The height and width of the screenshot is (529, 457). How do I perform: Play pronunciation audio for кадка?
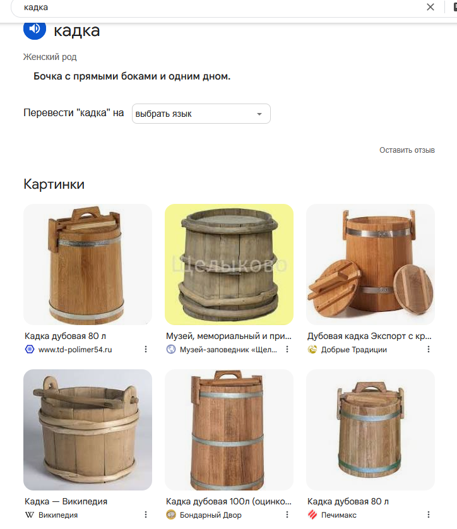pos(35,30)
